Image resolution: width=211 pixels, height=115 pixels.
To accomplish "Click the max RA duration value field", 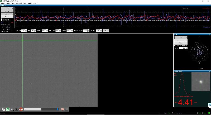I will (x=85, y=31).
